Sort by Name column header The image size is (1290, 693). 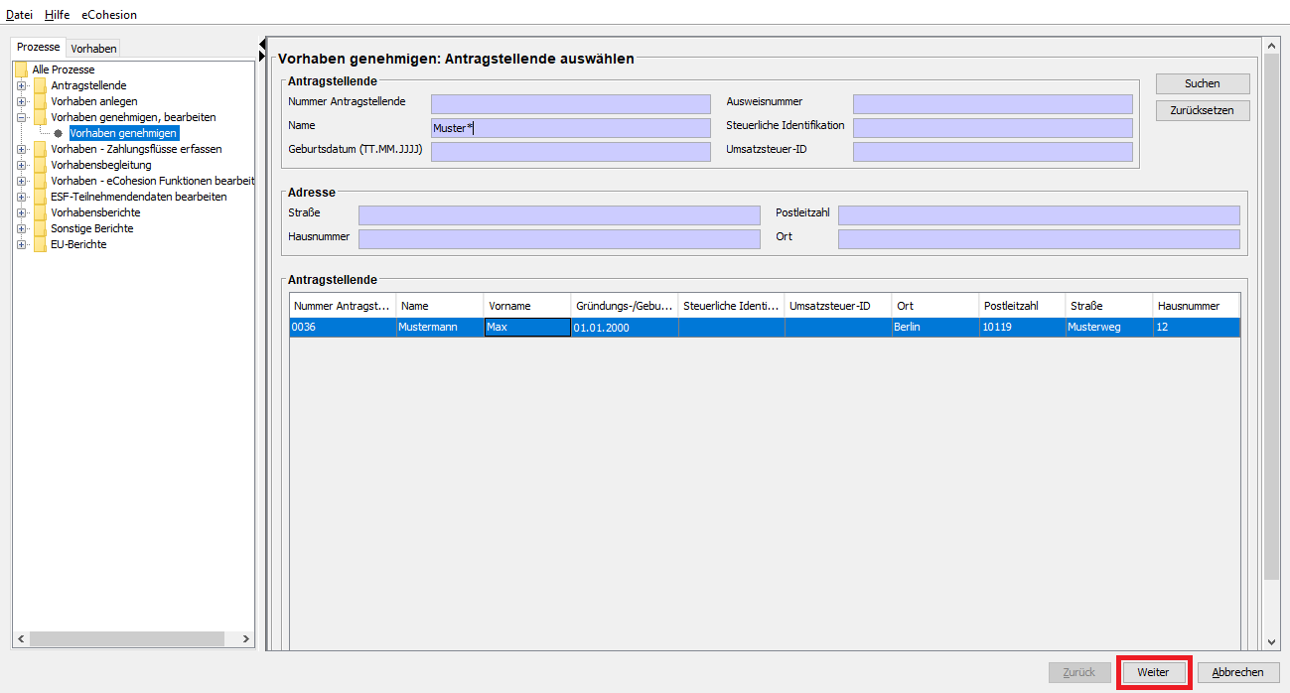tap(440, 306)
